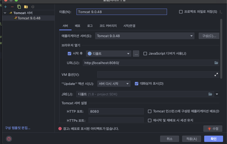The height and width of the screenshot is (144, 227).
Task: Click the 이름 name input field
Action: click(122, 12)
